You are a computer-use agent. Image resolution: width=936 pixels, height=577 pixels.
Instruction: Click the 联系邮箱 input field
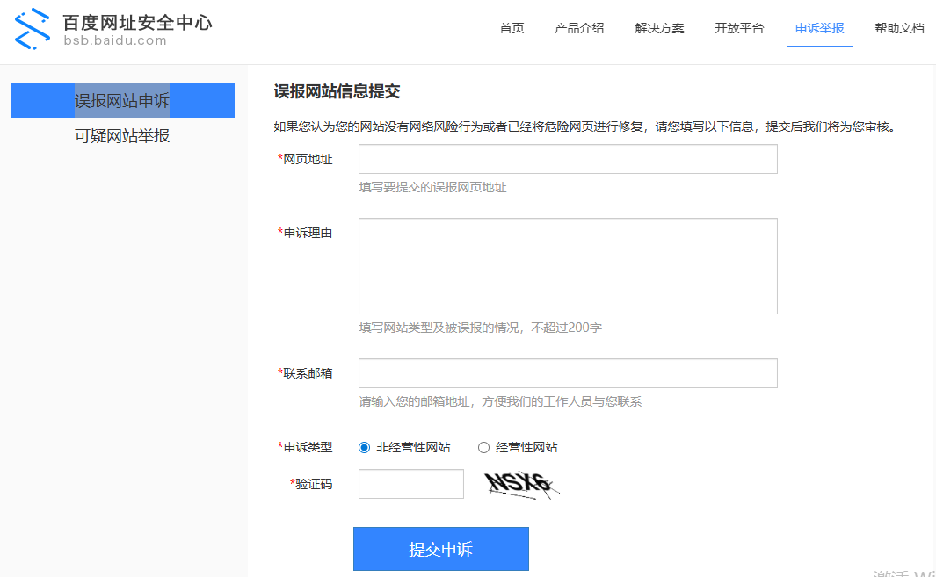pos(567,373)
